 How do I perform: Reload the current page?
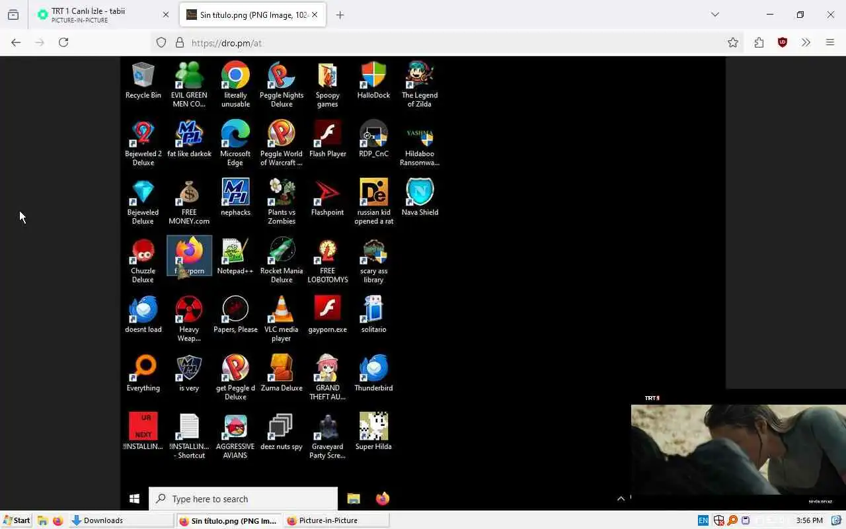[x=63, y=42]
